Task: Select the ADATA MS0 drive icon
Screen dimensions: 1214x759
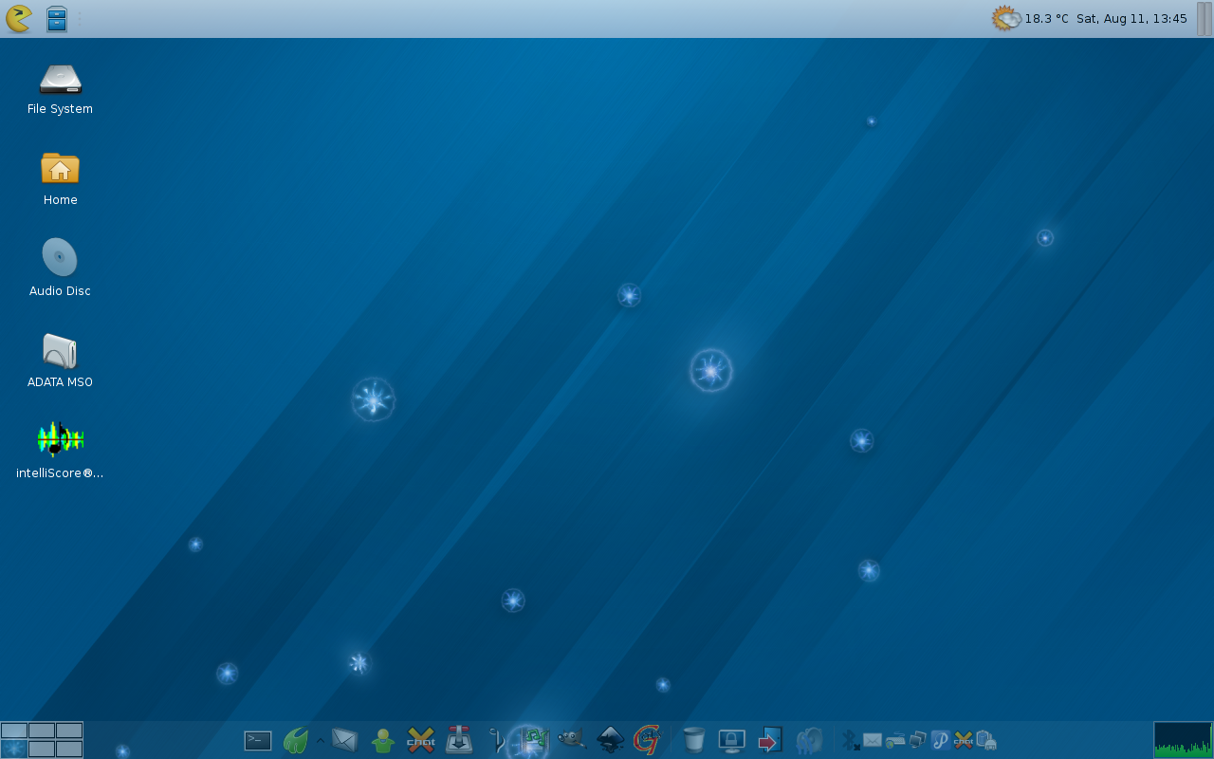Action: 60,361
